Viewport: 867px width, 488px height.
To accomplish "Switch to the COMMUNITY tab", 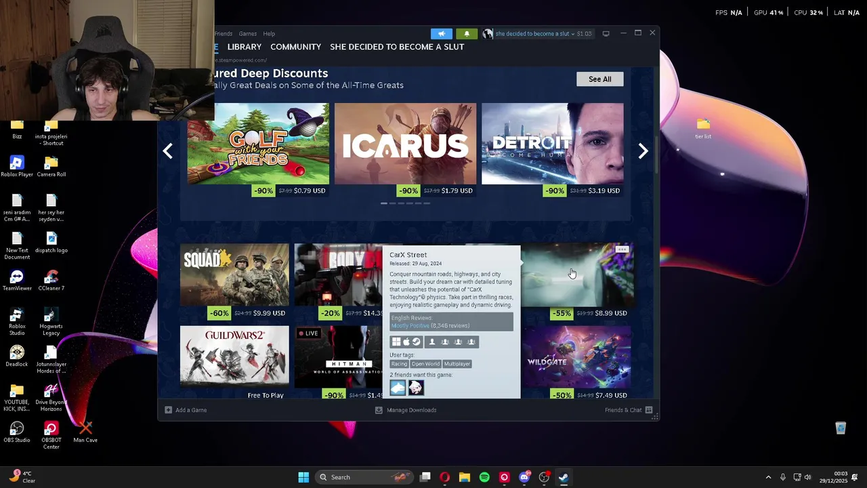I will pyautogui.click(x=295, y=47).
